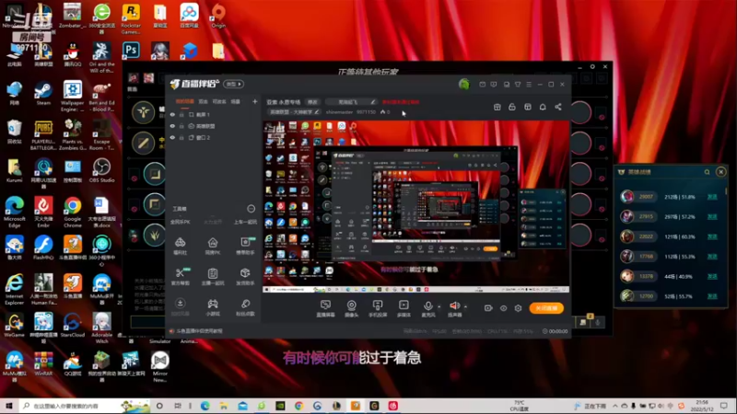The height and width of the screenshot is (414, 737).
Task: Switch to the first red scene tab
Action: click(x=185, y=101)
